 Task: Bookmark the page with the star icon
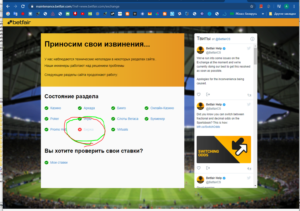click(x=251, y=6)
